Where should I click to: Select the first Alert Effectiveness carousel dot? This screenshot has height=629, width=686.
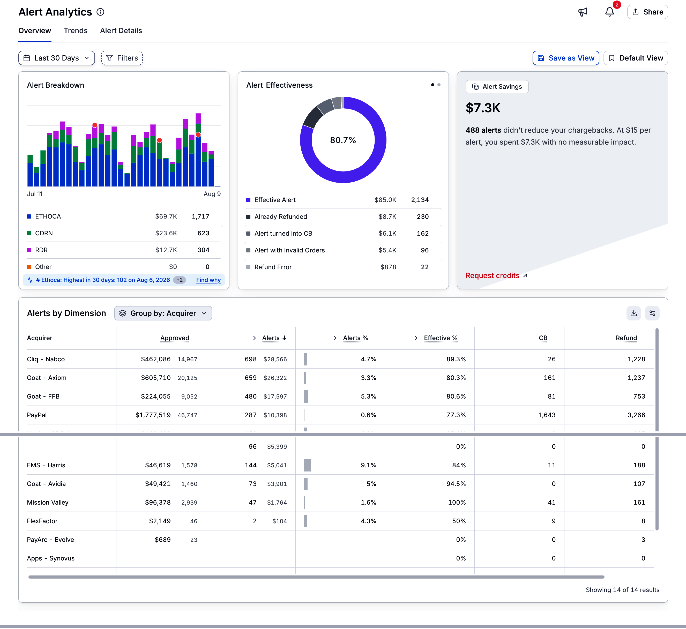(433, 85)
